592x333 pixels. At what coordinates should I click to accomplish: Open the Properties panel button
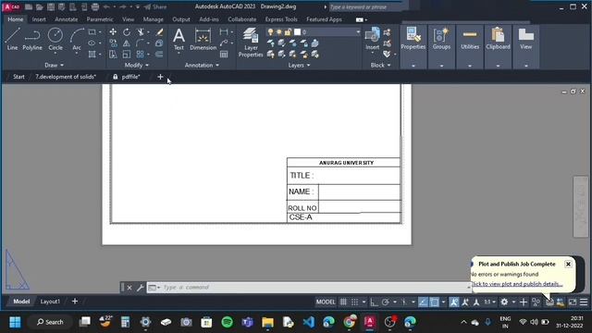tap(413, 46)
